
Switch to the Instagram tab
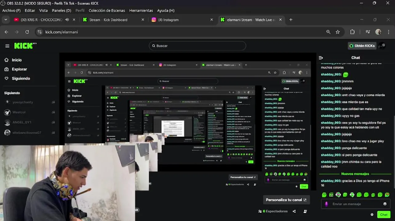(168, 20)
